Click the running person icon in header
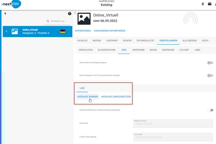The height and width of the screenshot is (144, 216). (x=203, y=4)
